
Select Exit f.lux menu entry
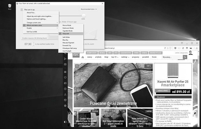(x=41, y=32)
